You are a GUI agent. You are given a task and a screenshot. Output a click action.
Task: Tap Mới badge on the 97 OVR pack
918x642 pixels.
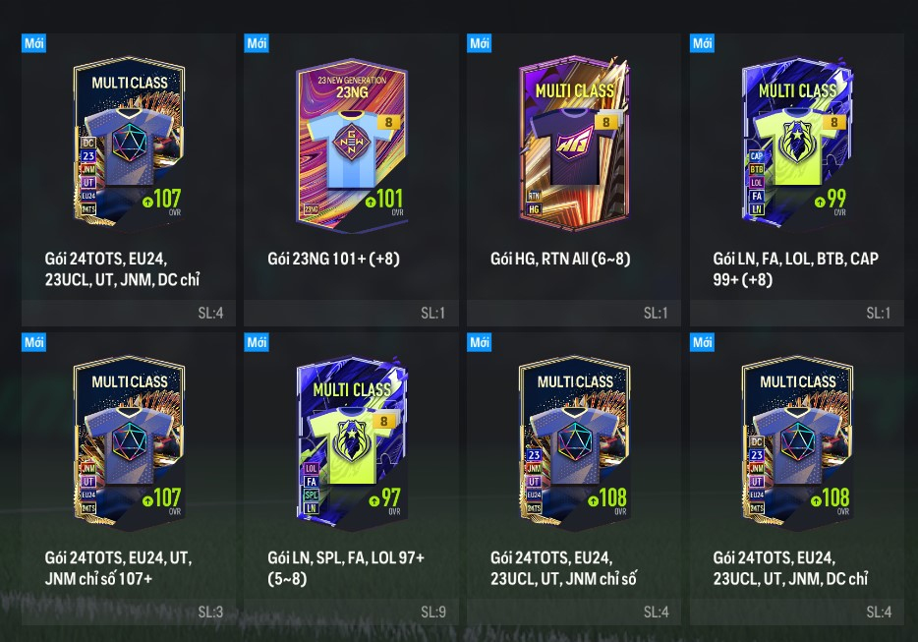pos(257,342)
